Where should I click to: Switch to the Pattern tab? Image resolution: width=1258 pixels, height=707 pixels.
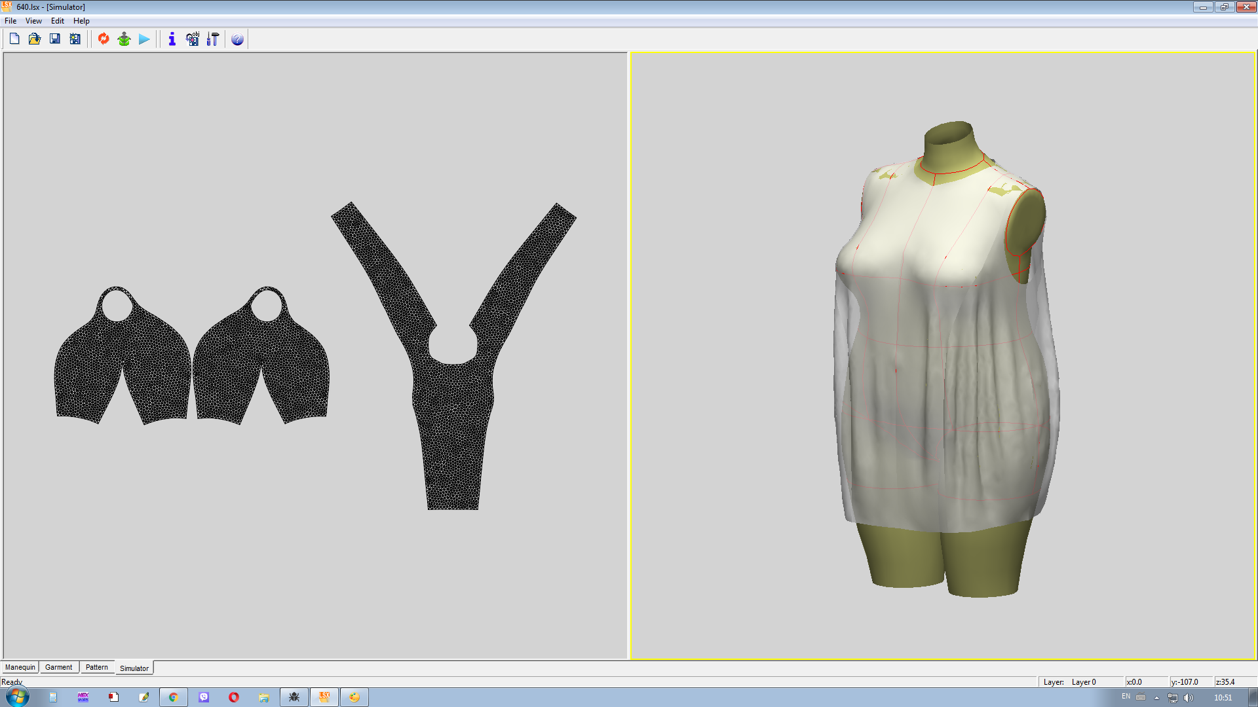coord(97,667)
